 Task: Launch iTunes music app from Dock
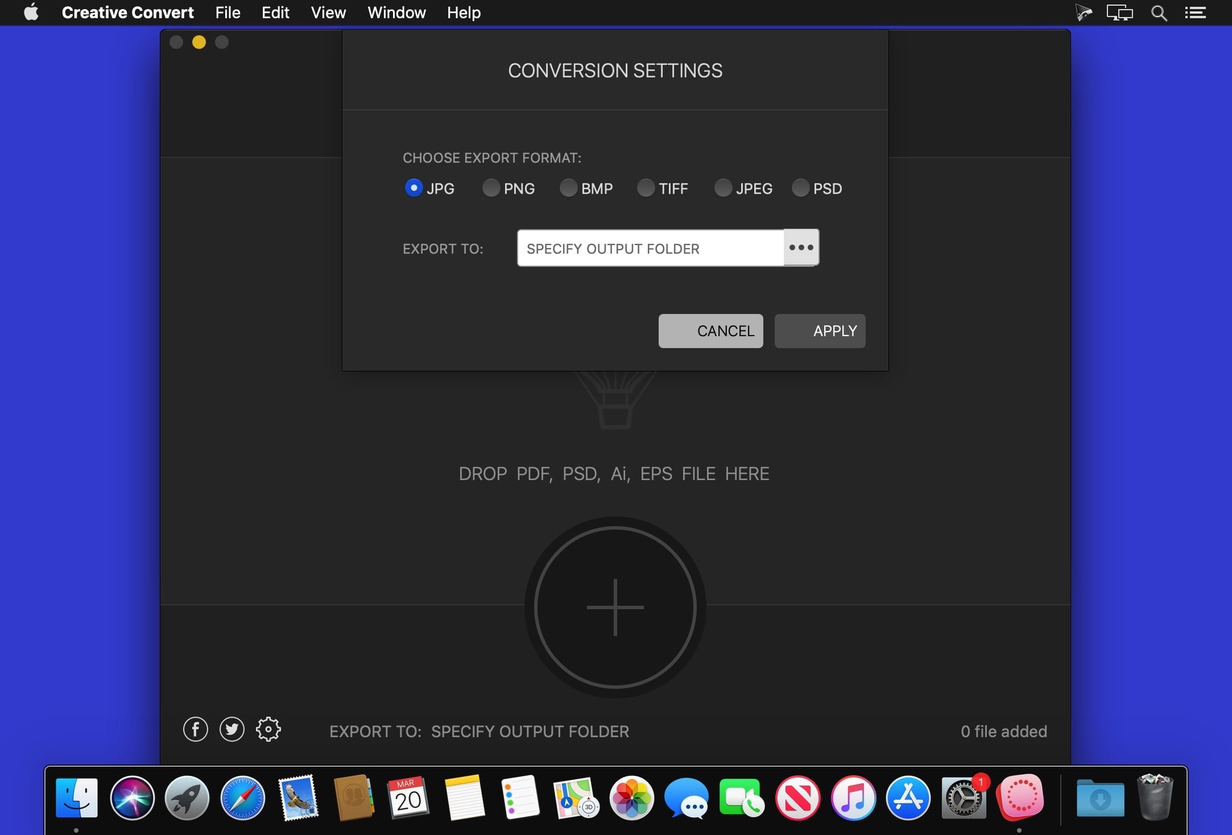pyautogui.click(x=853, y=797)
